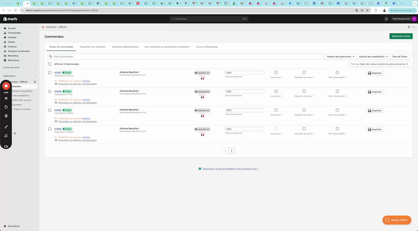Open Statuts des paiements dropdown

(x=340, y=56)
